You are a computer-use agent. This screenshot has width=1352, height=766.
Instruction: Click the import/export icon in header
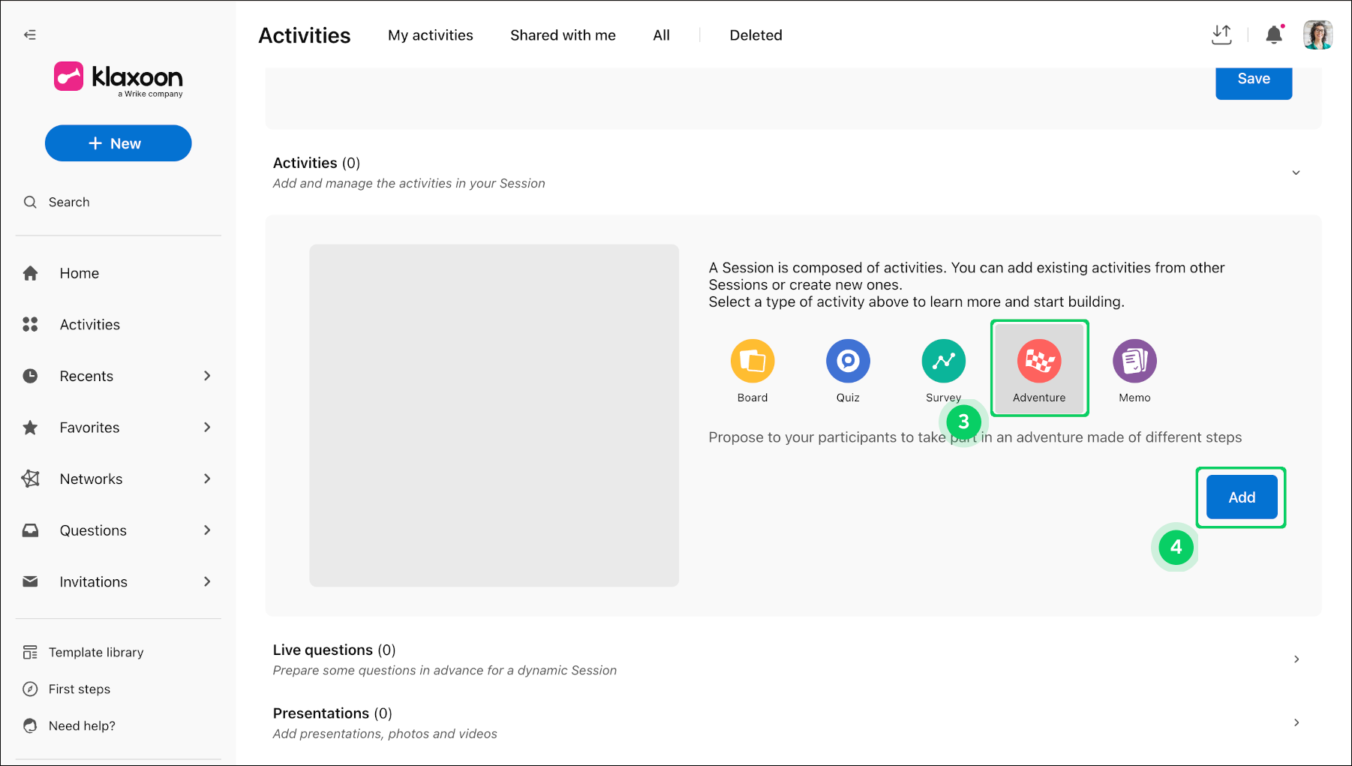tap(1221, 35)
